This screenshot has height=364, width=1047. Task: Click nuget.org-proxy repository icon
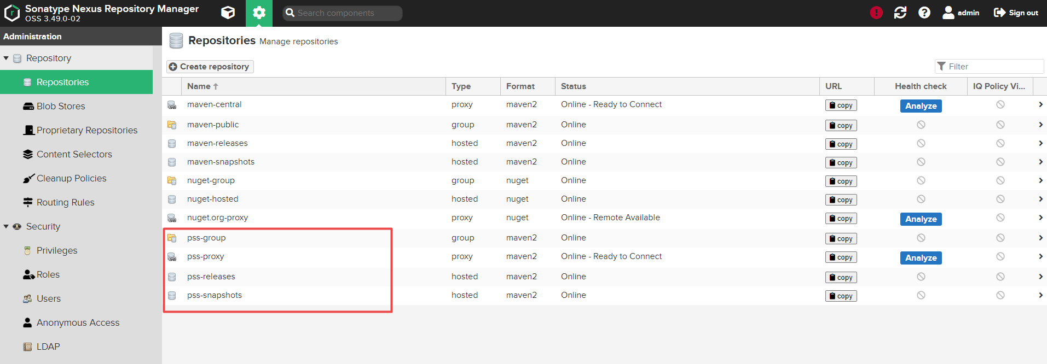click(172, 218)
